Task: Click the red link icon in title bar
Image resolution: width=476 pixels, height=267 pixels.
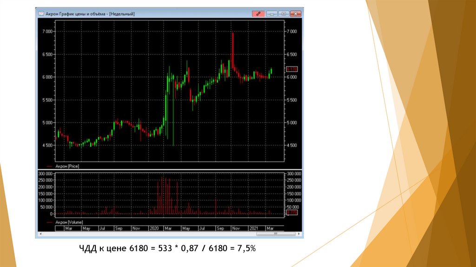Action: pos(258,13)
